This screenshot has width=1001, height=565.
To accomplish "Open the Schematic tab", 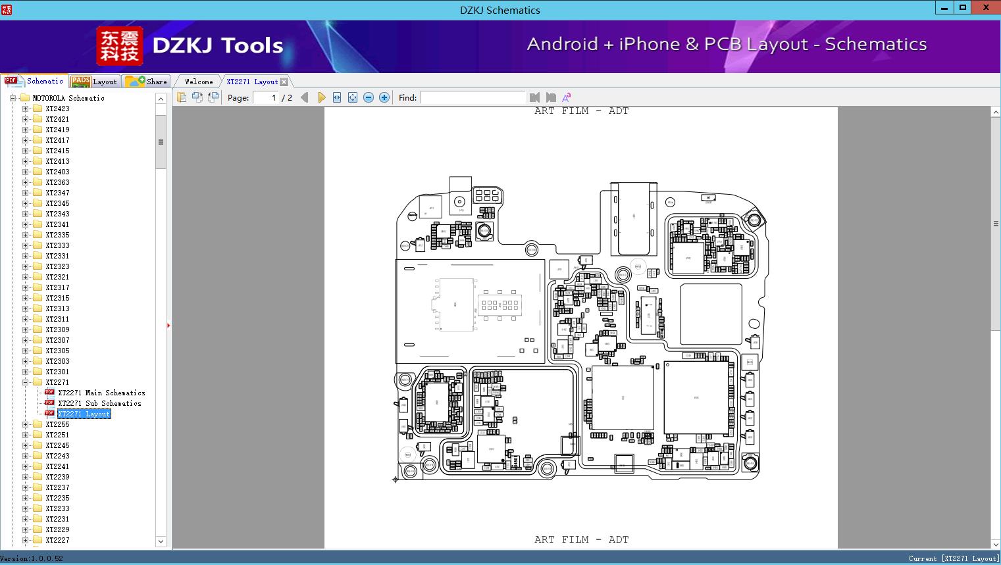I will (x=34, y=81).
